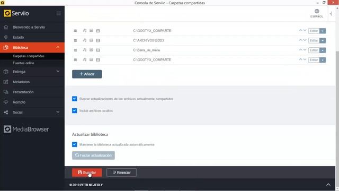Toggle image sharing for C:\ARCHIVOS\BDD3
The image size is (339, 191).
tap(91, 40)
